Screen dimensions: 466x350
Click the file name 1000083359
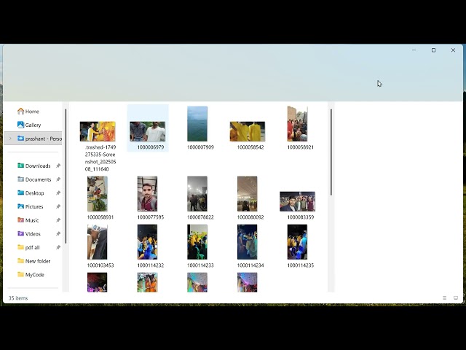tap(301, 217)
